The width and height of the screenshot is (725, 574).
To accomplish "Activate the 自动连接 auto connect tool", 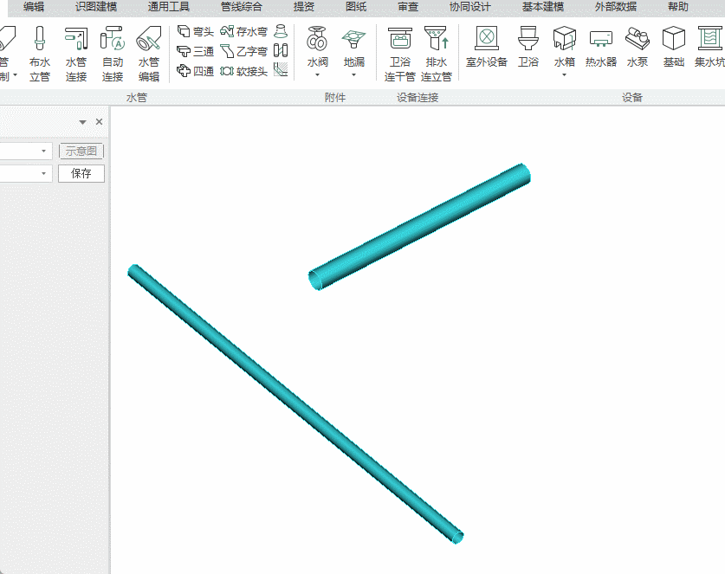I will (x=113, y=53).
